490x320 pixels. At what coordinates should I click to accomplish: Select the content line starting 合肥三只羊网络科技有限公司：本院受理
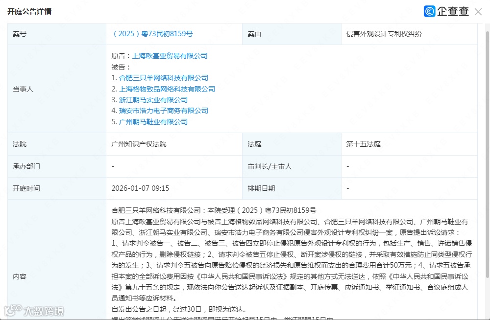(x=214, y=210)
